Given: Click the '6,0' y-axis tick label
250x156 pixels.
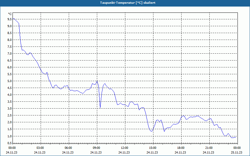Looking at the screenshot, I should tap(10, 67).
